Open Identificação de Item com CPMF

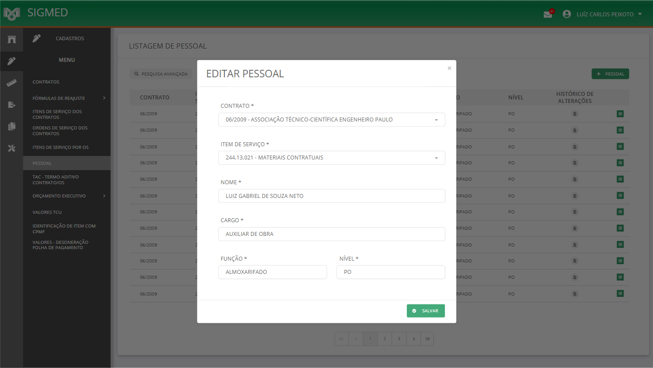coord(64,229)
